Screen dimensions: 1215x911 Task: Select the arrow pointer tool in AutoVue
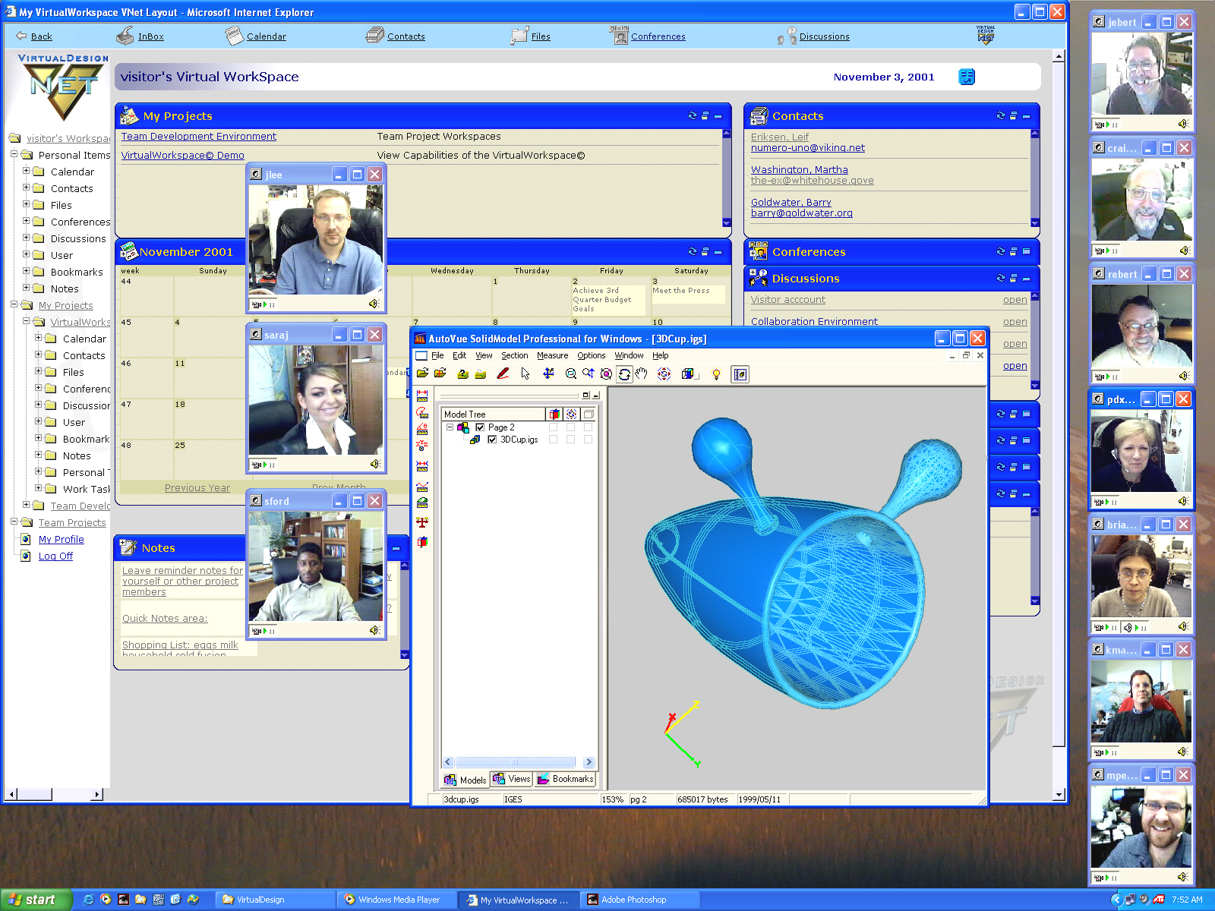tap(525, 374)
